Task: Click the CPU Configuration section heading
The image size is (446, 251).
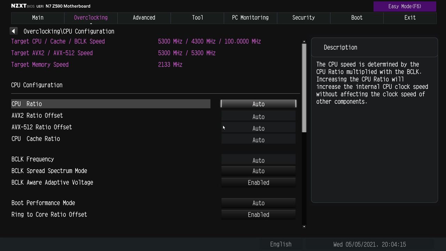Action: pos(37,85)
